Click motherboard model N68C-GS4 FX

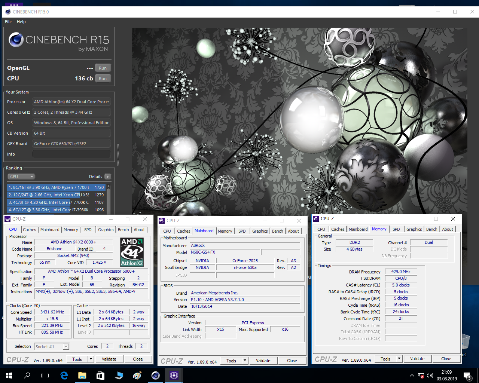point(225,252)
